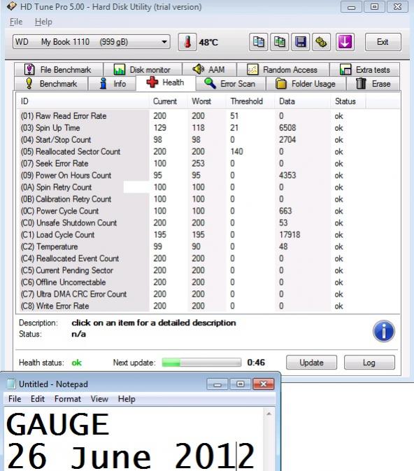Click the Exit button
This screenshot has height=471, width=414.
pyautogui.click(x=383, y=42)
